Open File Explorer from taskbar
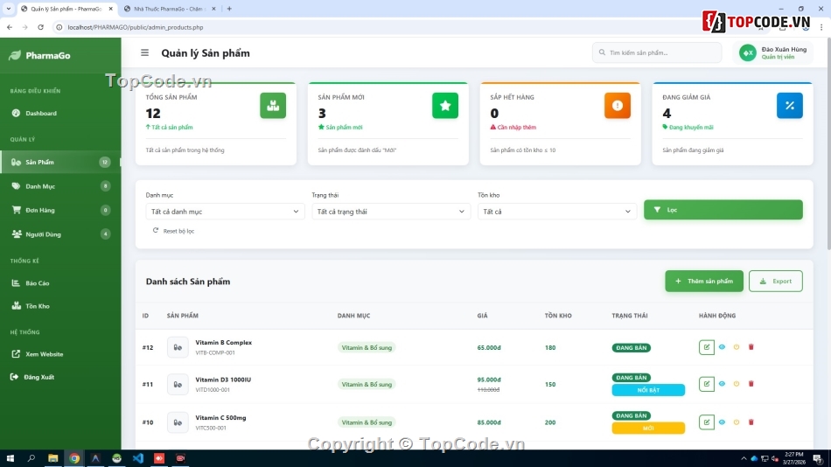 pyautogui.click(x=53, y=458)
